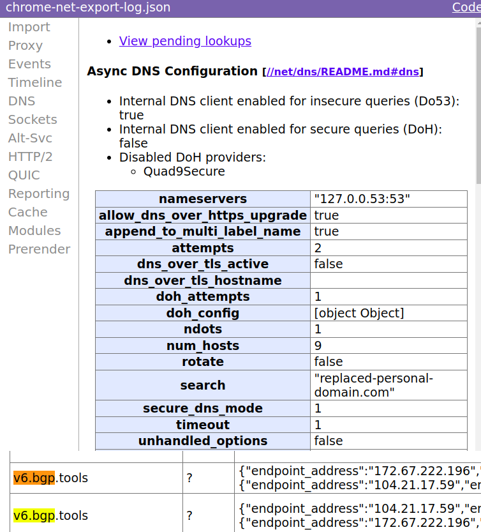Viewport: 481px width, 532px height.
Task: Click the View pending lookups link
Action: coord(185,41)
